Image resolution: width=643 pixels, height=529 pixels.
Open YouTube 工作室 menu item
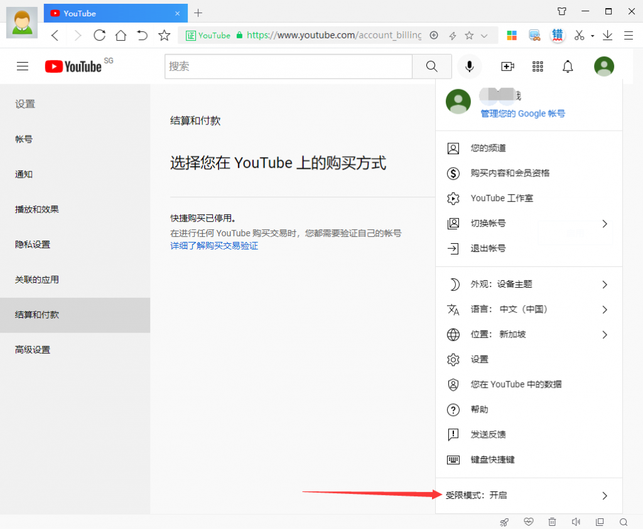click(x=529, y=199)
